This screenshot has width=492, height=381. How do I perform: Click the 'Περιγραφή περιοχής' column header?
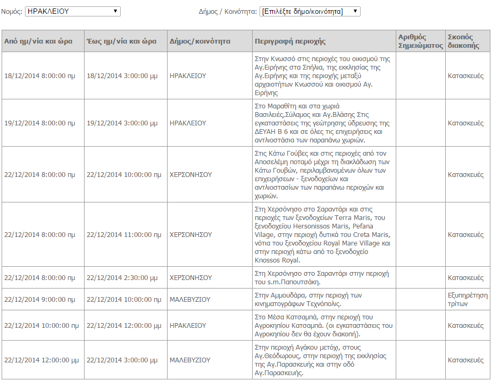click(290, 41)
